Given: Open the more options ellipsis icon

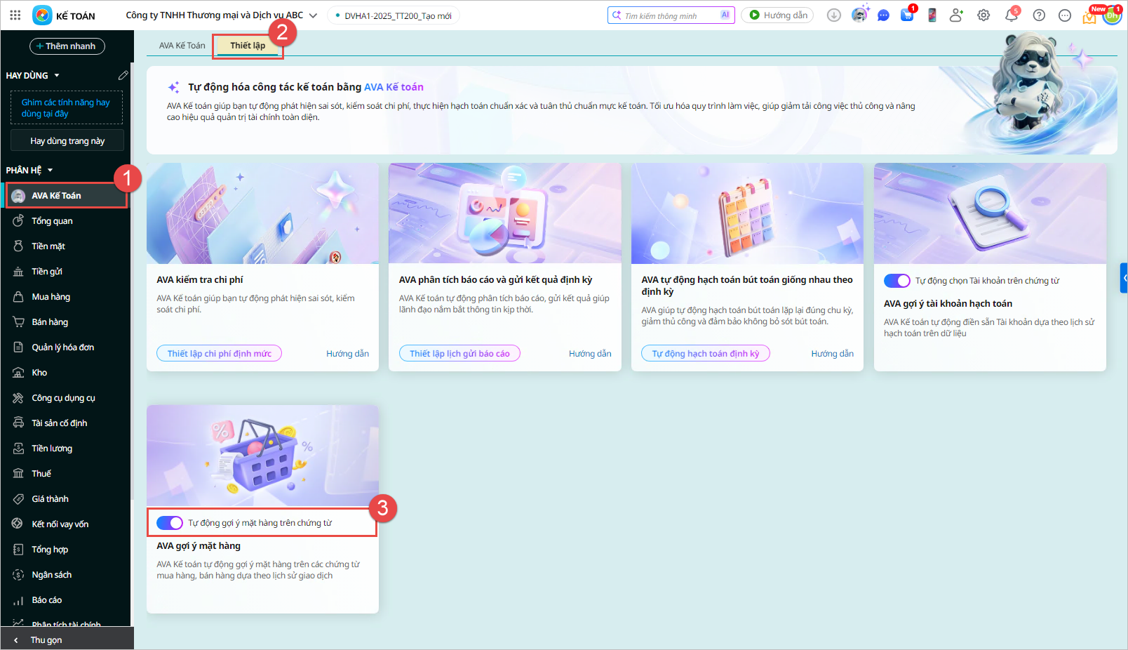Looking at the screenshot, I should (1065, 15).
